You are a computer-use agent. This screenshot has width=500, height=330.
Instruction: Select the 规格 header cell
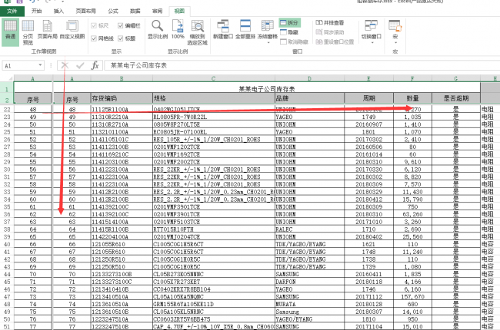pos(213,98)
